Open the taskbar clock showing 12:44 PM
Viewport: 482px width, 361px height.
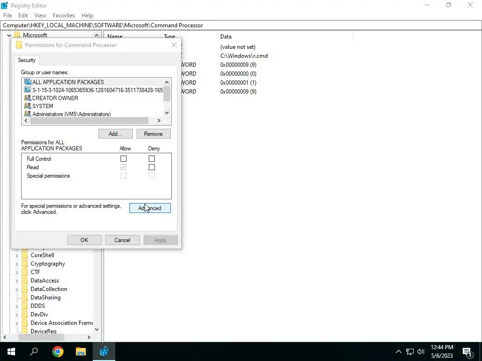tap(442, 352)
